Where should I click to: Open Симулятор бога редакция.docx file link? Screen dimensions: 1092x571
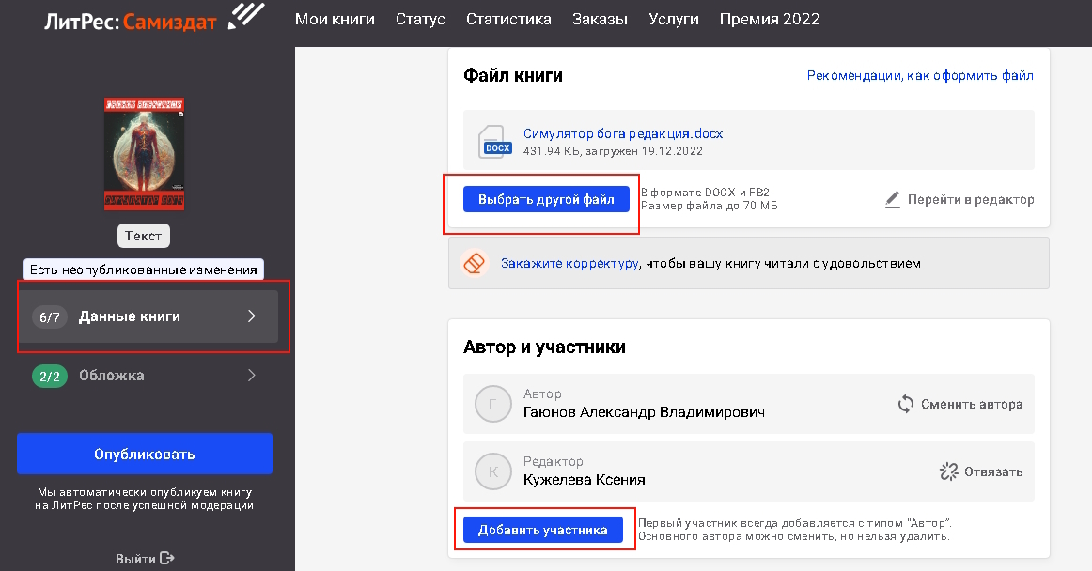[623, 133]
